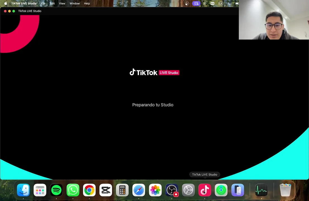This screenshot has height=201, width=309.
Task: Open Calculator from the dock
Action: (122, 190)
